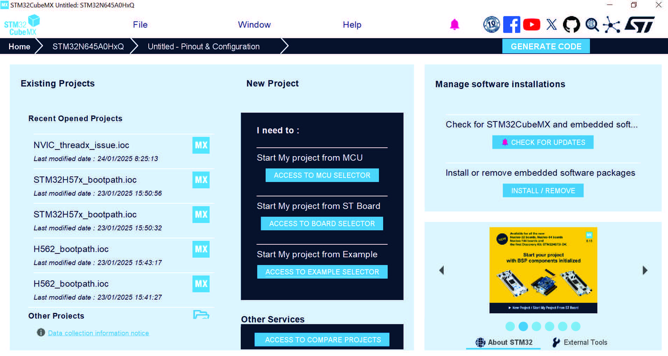Switch to the External Tools tab
Viewport: 668px width, 356px height.
pyautogui.click(x=580, y=342)
